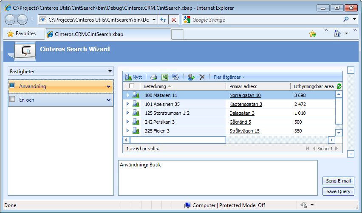Tick the select-all checkbox in grid header
362x213 pixels.
(131, 86)
